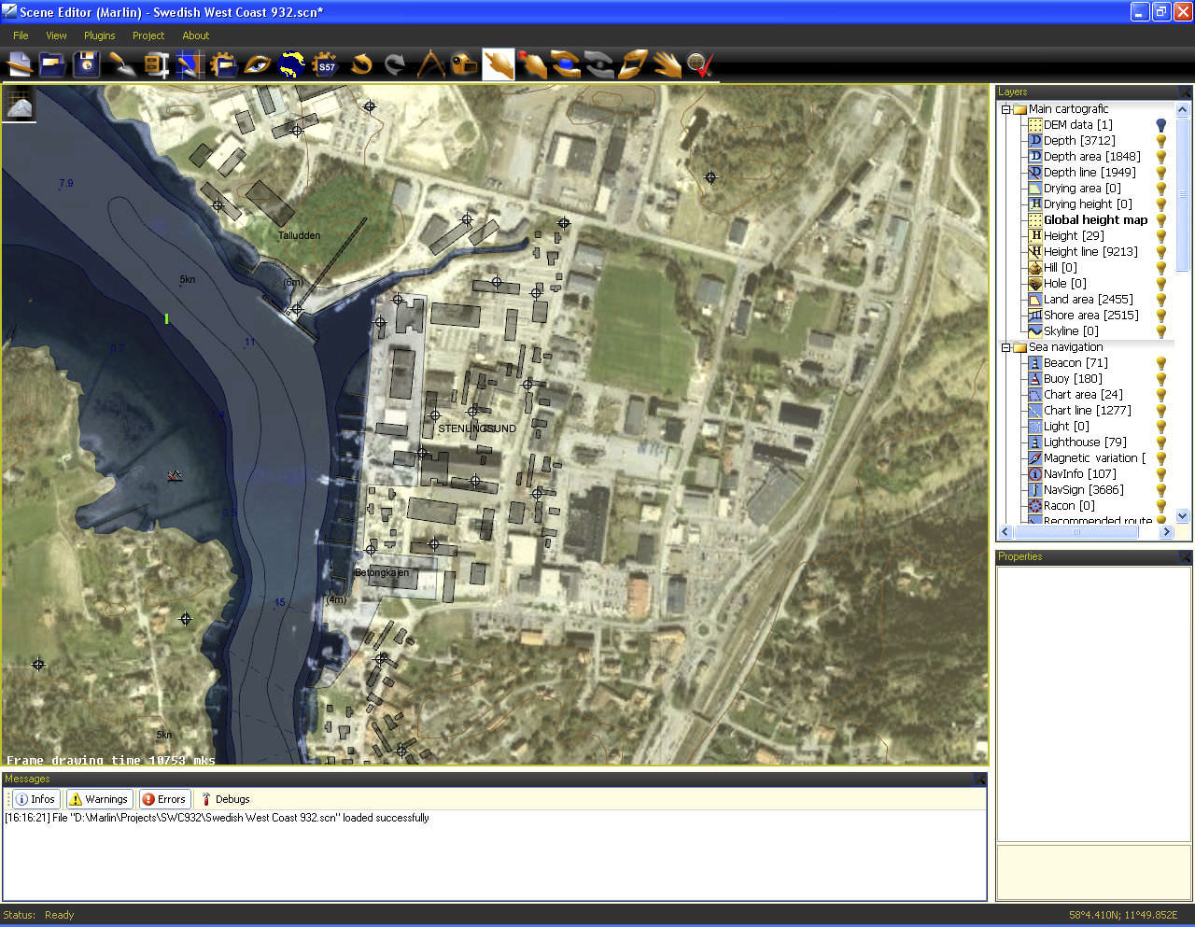
Task: Save the scene with floppy disk icon
Action: point(86,64)
